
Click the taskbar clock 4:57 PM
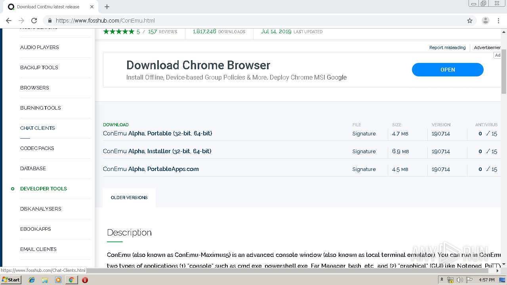(486, 280)
